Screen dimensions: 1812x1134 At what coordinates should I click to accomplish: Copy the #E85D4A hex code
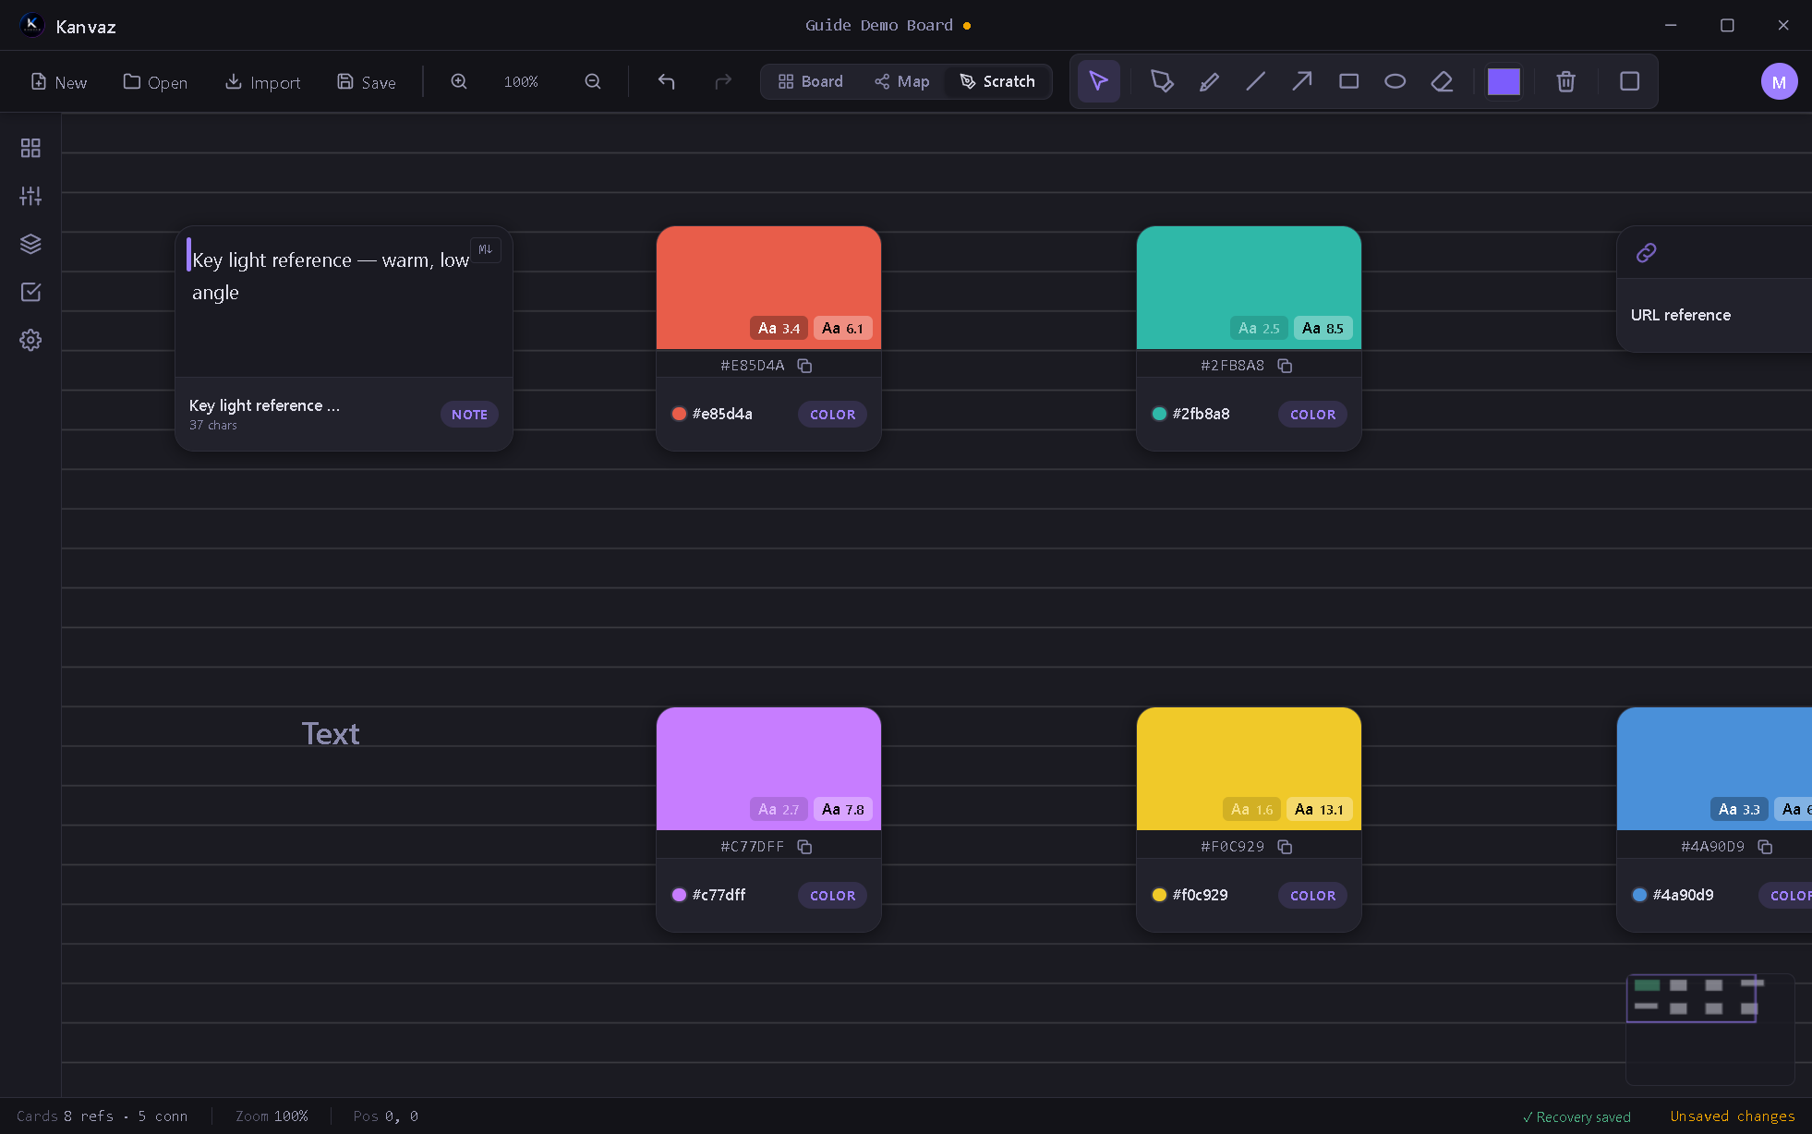[x=804, y=366]
